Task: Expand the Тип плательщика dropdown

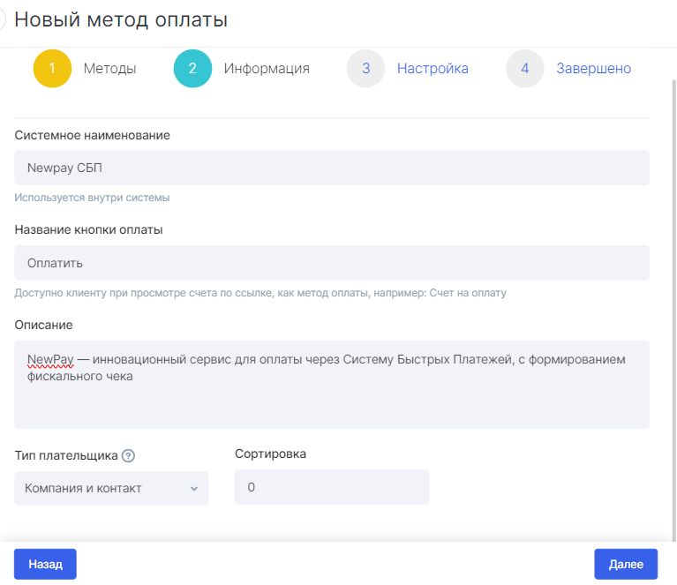Action: pyautogui.click(x=111, y=488)
